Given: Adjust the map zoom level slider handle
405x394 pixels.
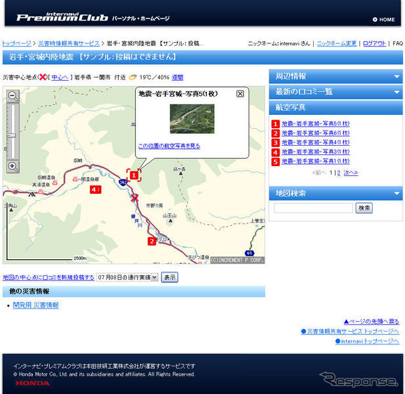Looking at the screenshot, I should coord(11,135).
